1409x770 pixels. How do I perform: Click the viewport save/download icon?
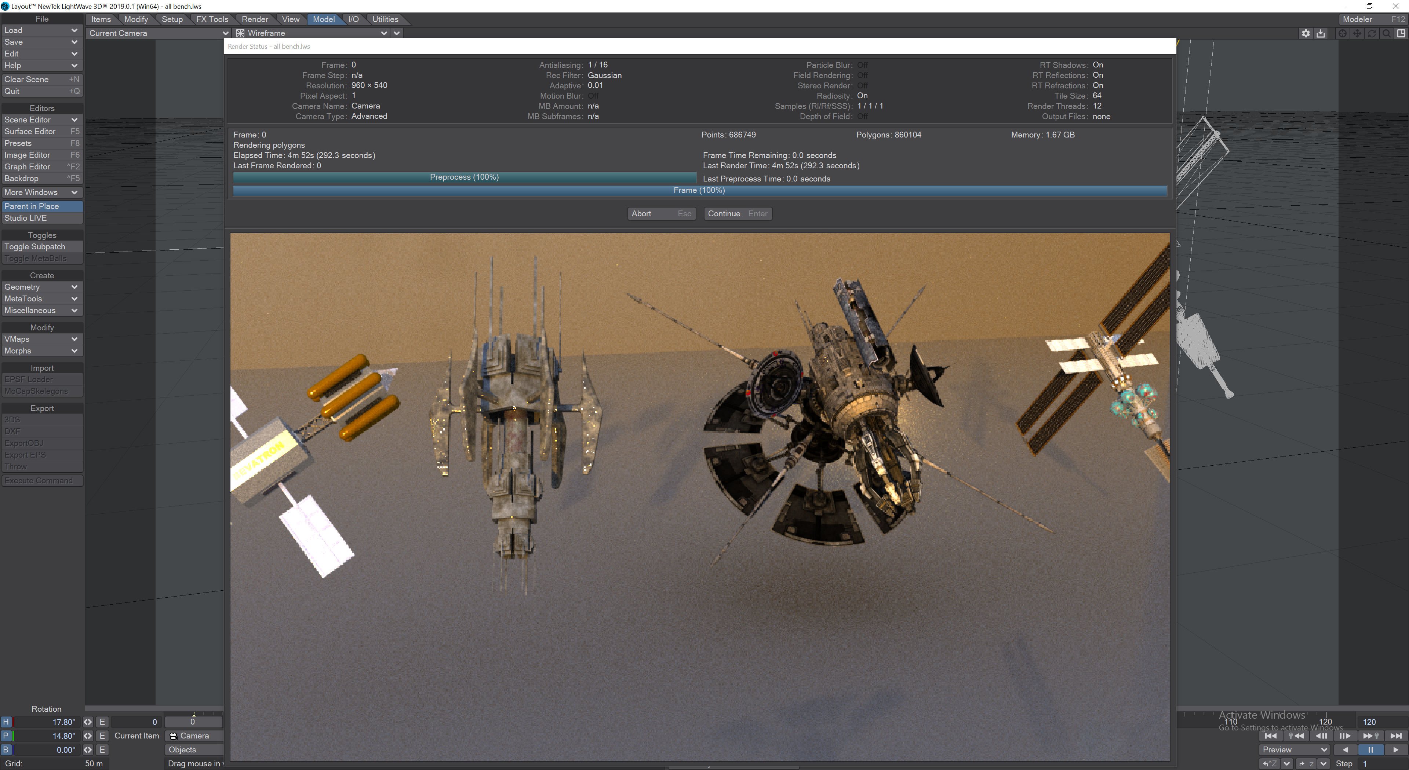click(1321, 33)
